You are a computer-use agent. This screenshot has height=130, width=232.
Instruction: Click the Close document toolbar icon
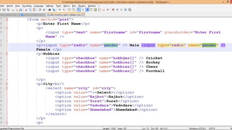pos(13,10)
